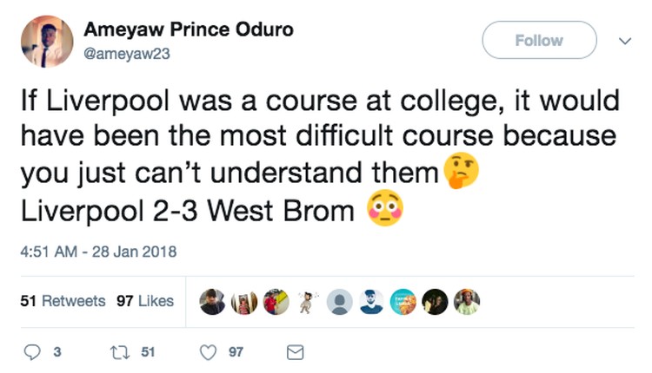The height and width of the screenshot is (373, 652).
Task: Click the default gray silhouette liker avatar
Action: pyautogui.click(x=340, y=302)
